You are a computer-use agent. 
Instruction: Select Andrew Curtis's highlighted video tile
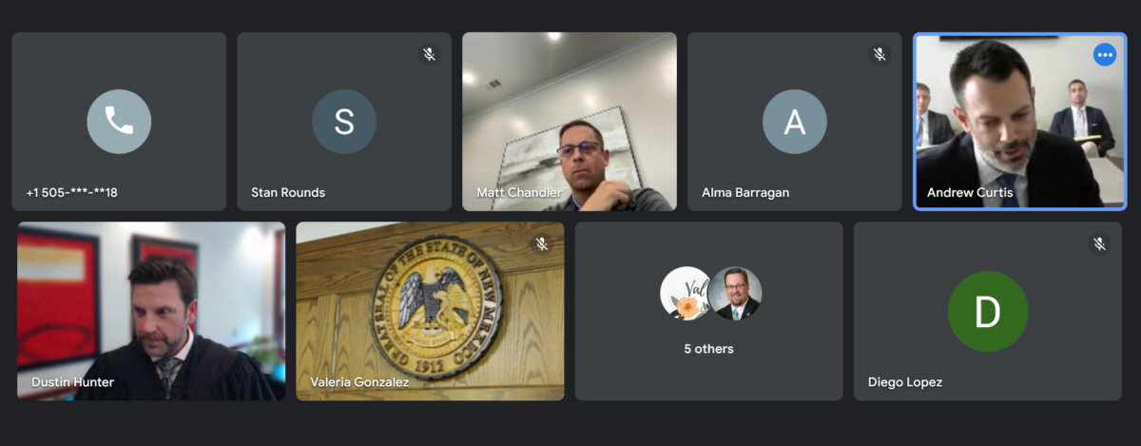click(x=1019, y=122)
